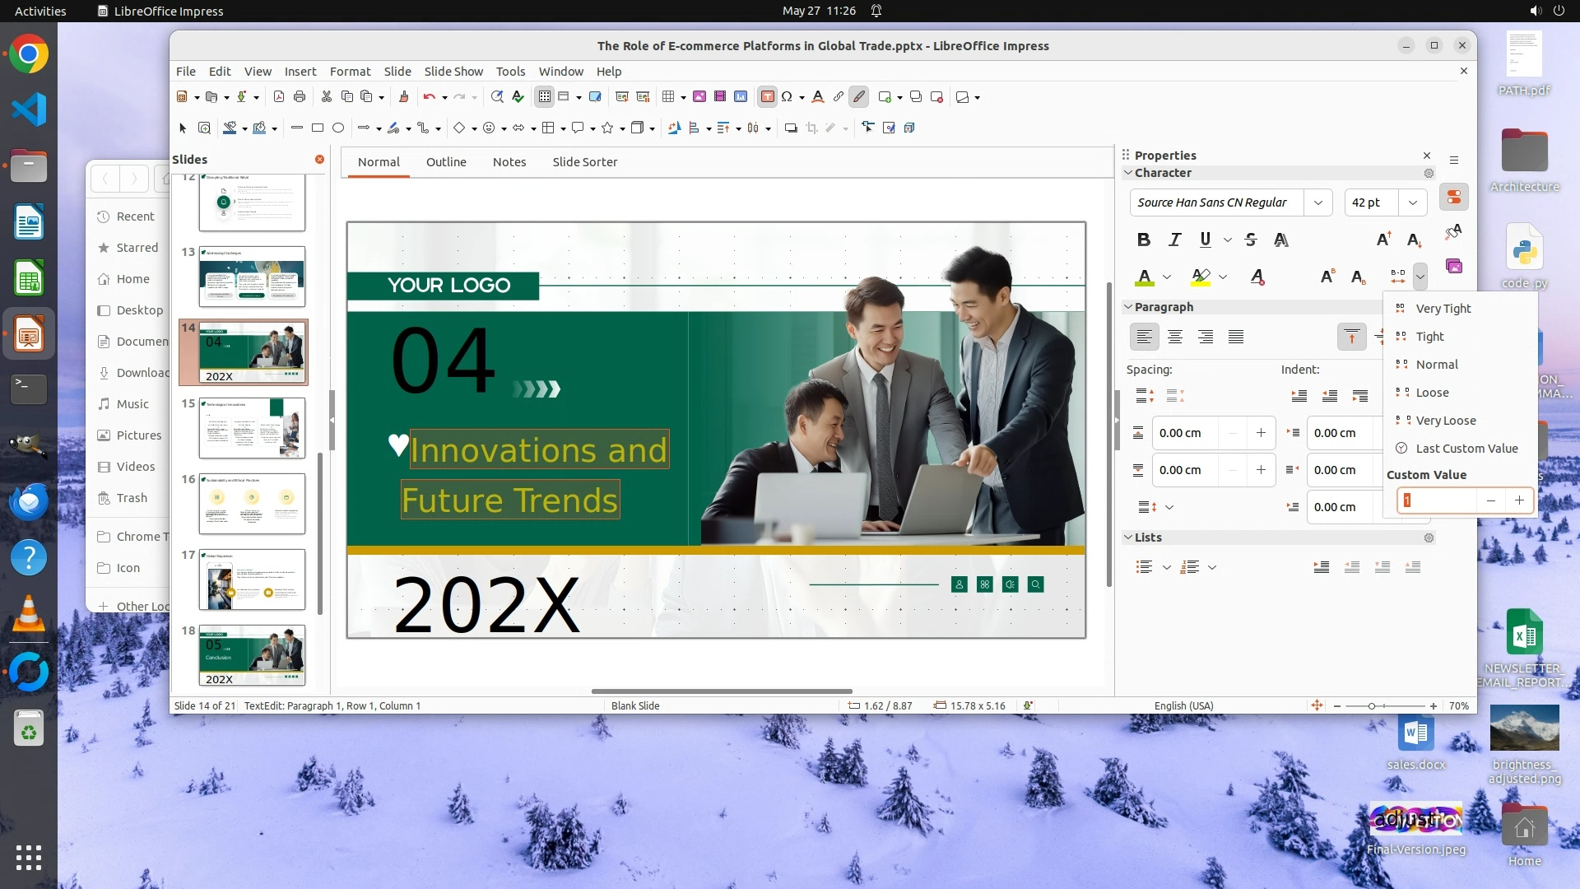
Task: Open the Slide Show menu
Action: coord(453,72)
